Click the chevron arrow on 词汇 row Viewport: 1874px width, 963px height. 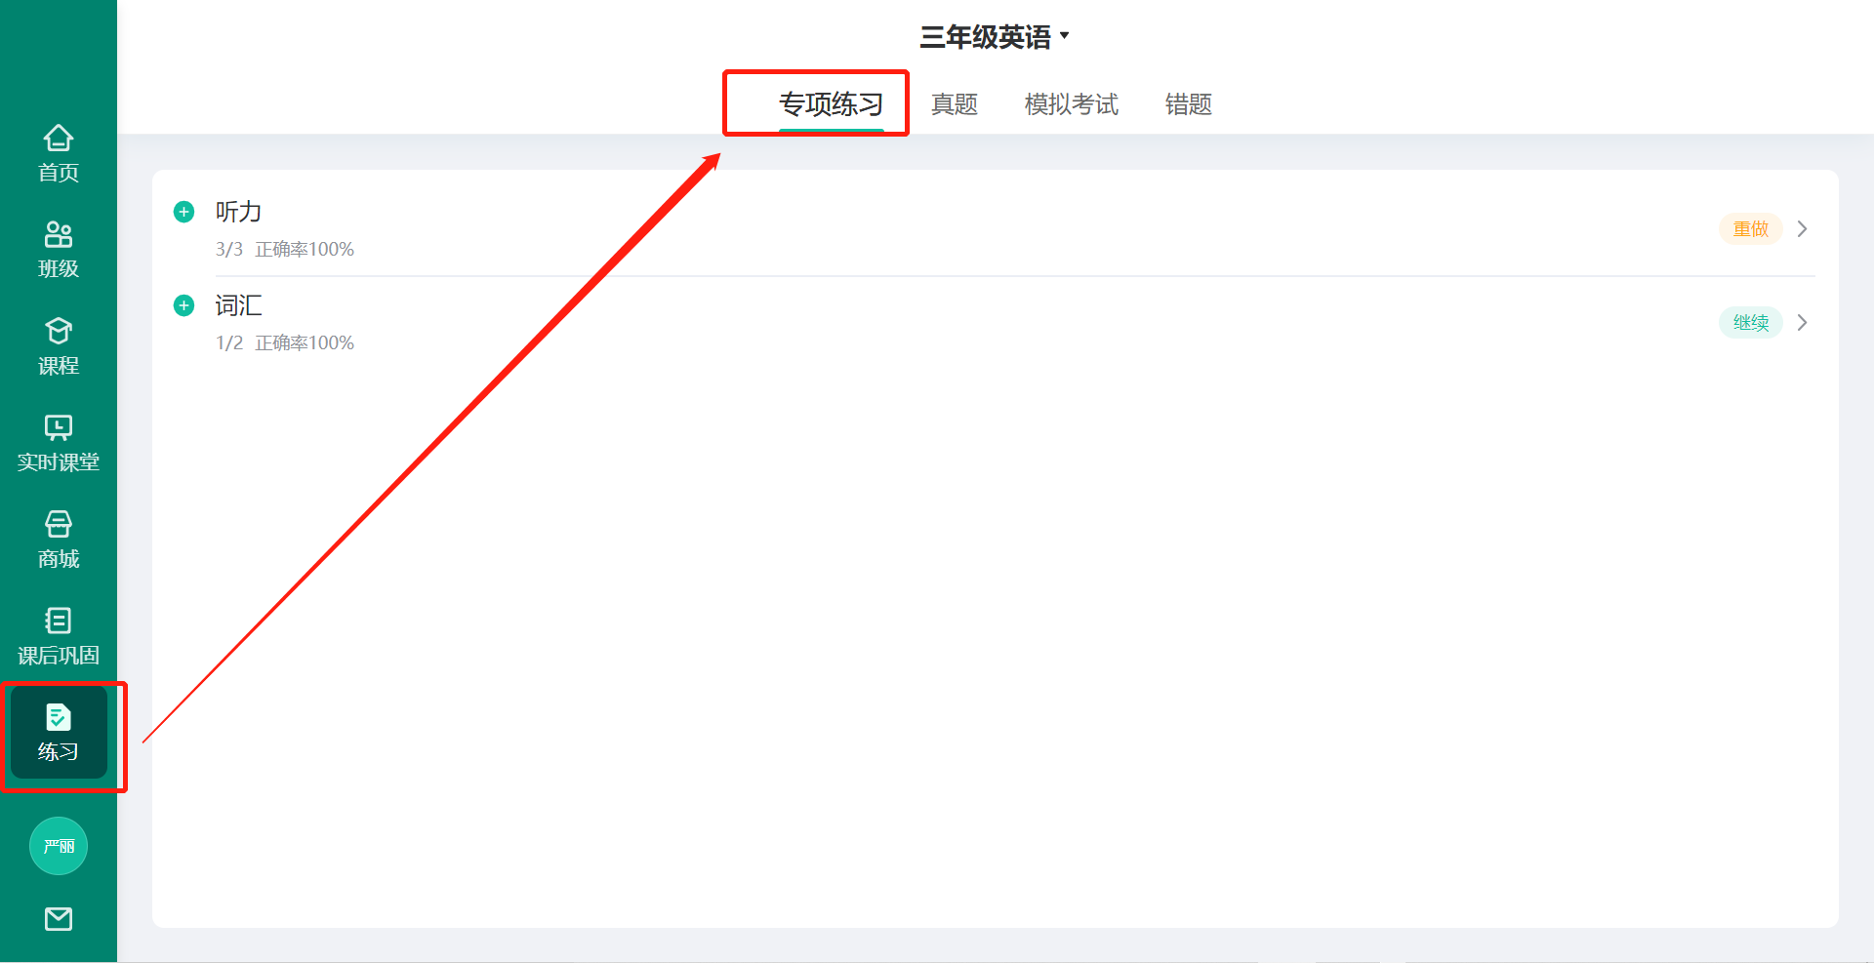point(1803,322)
